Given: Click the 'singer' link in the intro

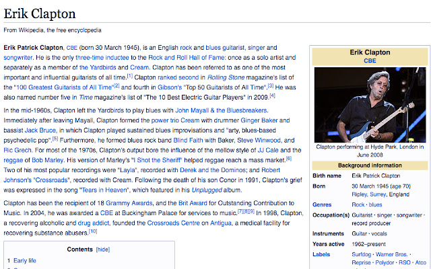Looking at the screenshot, I should click(256, 48).
